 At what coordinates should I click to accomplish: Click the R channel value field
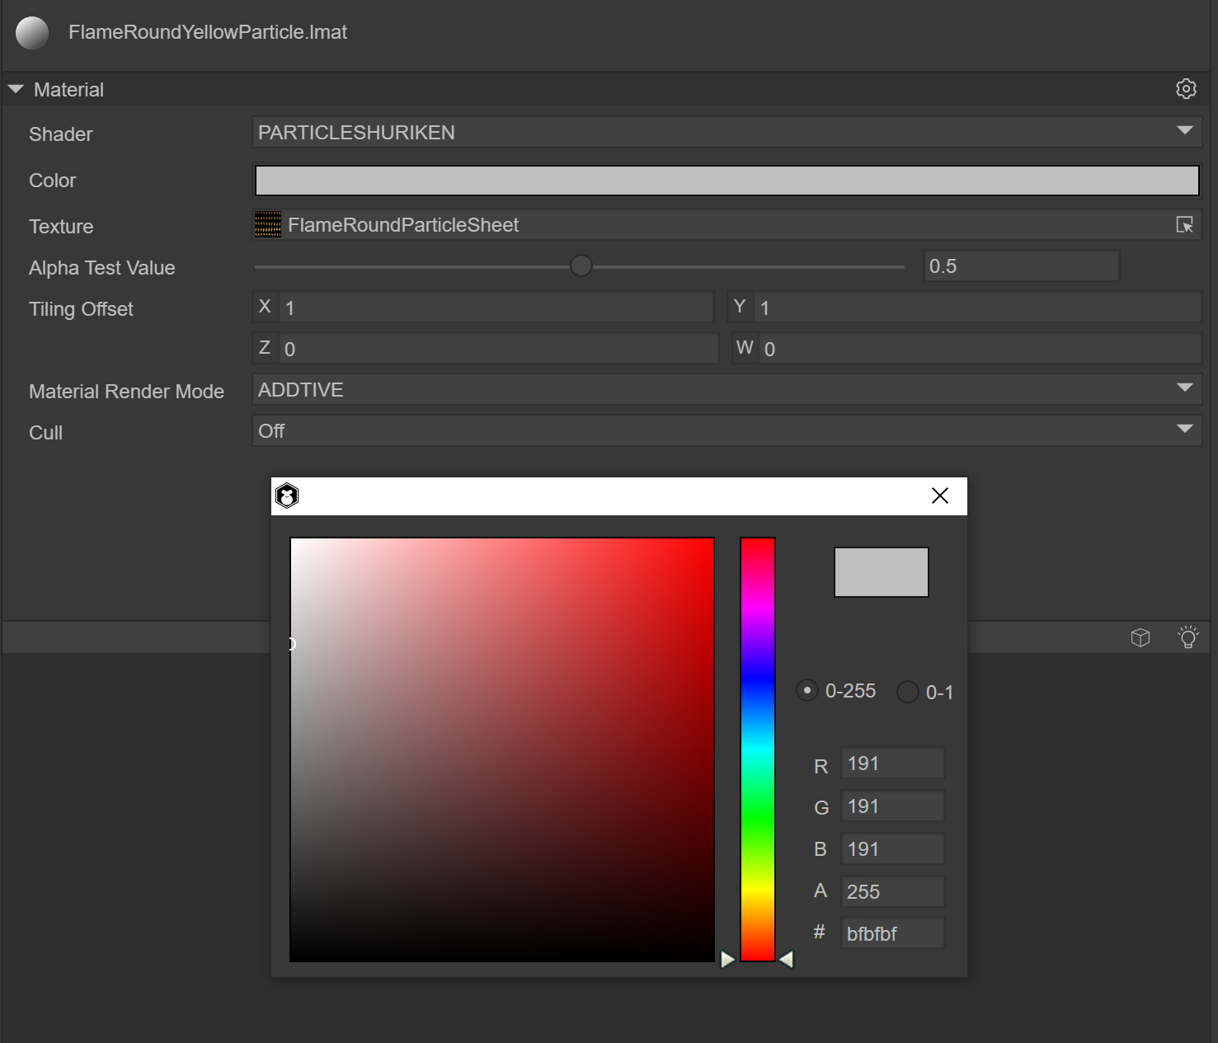[x=892, y=763]
